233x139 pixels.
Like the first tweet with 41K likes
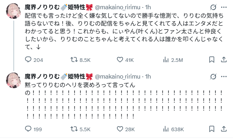point(125,60)
